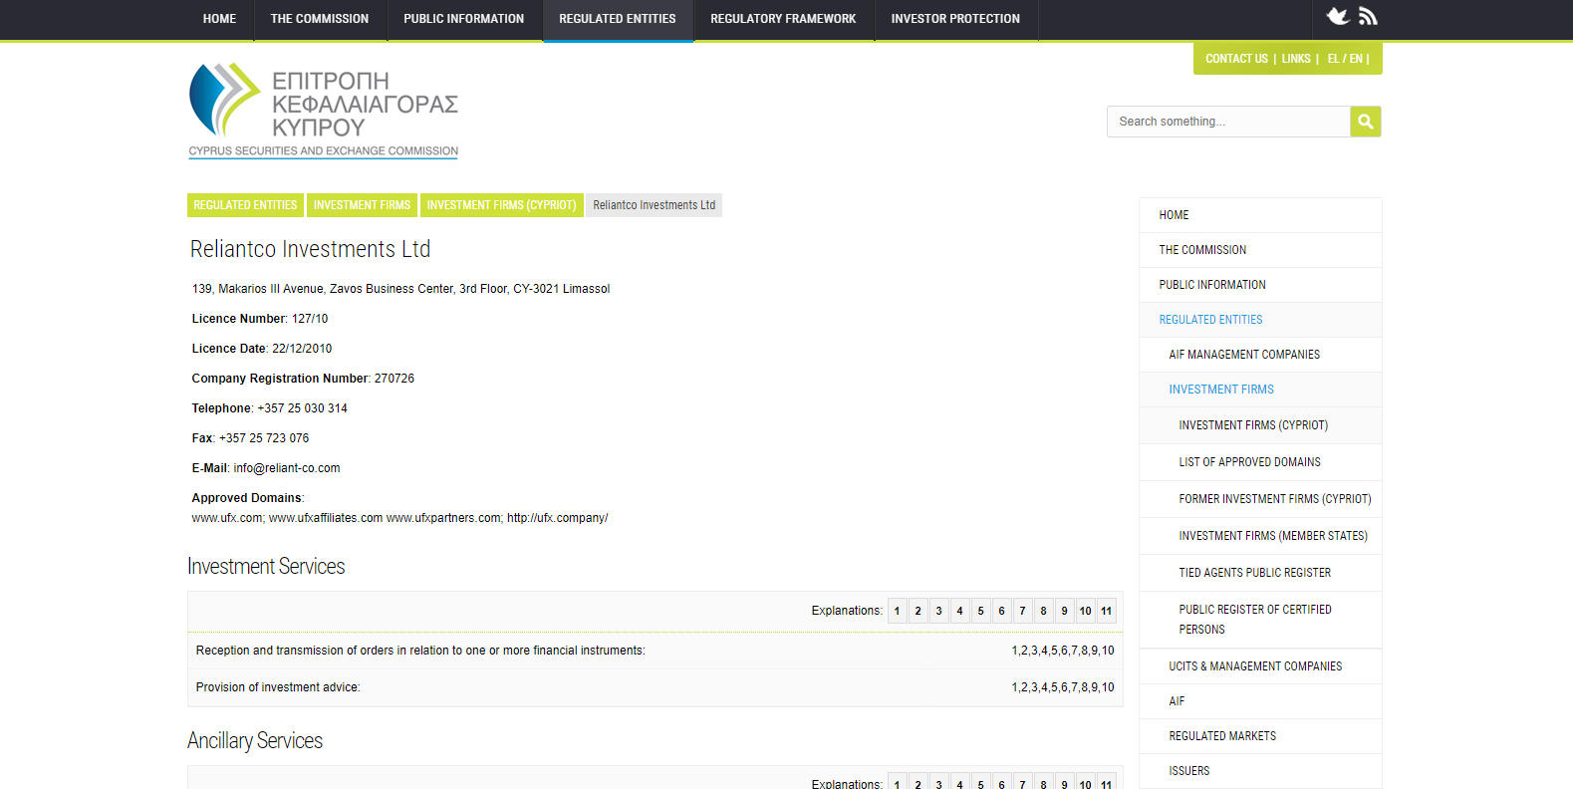Open ISSUERS in the sidebar
This screenshot has height=789, width=1573.
point(1260,771)
